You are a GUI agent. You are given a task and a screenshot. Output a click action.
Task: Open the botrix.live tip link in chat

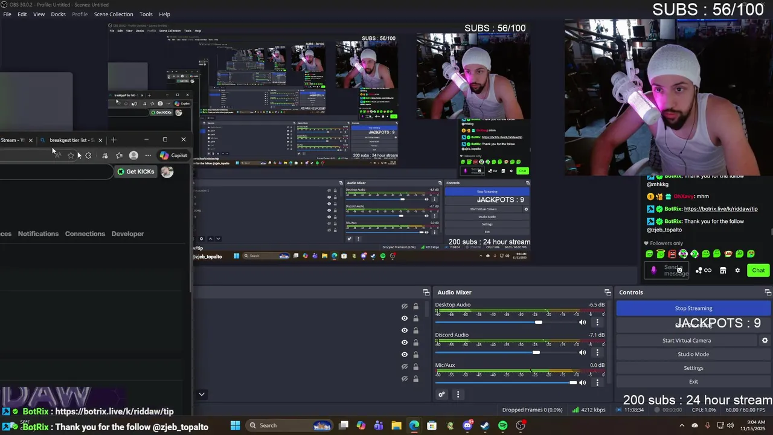pos(720,209)
